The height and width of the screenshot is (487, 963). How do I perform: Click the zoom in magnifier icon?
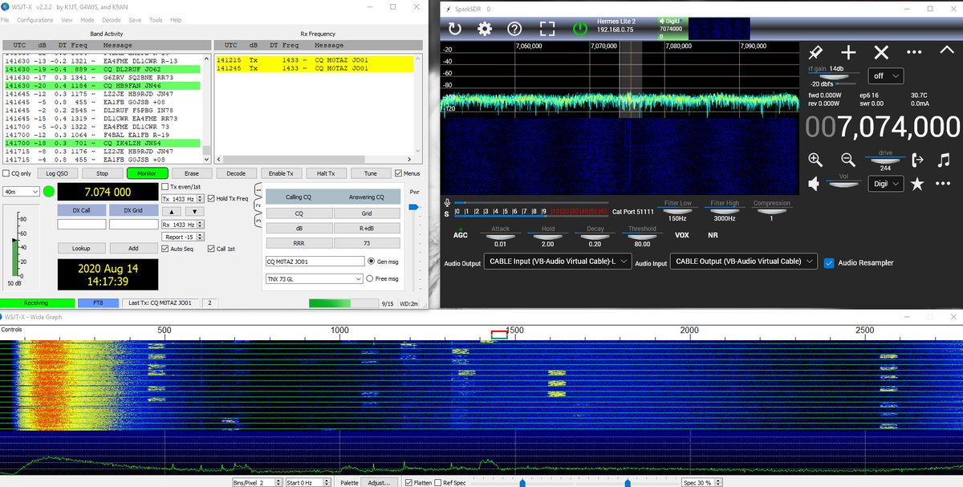[x=815, y=160]
